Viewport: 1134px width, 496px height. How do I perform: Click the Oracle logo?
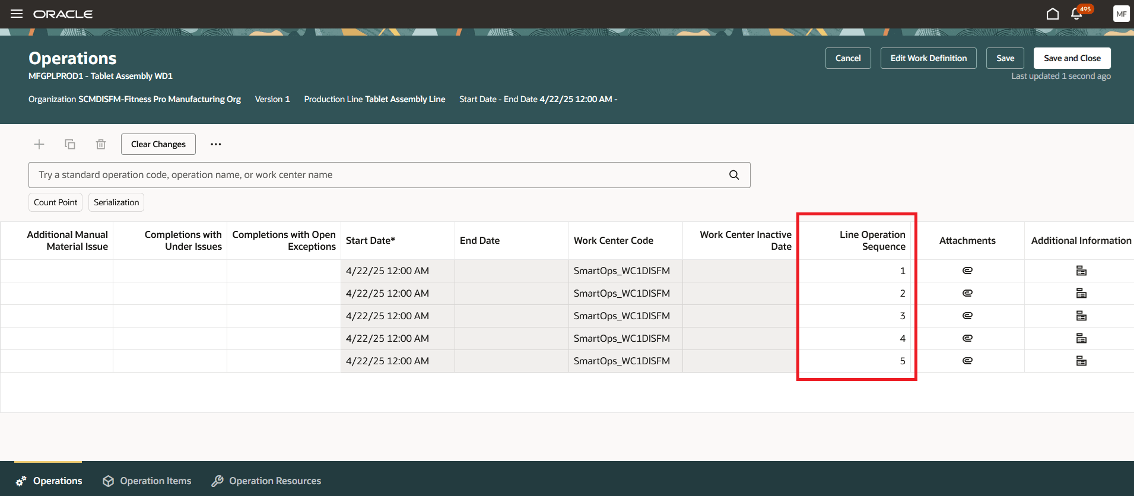tap(63, 14)
